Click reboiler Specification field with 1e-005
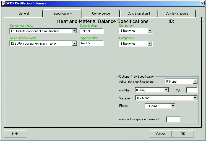Viewport: 206px width, 141px height. pyautogui.click(x=92, y=43)
